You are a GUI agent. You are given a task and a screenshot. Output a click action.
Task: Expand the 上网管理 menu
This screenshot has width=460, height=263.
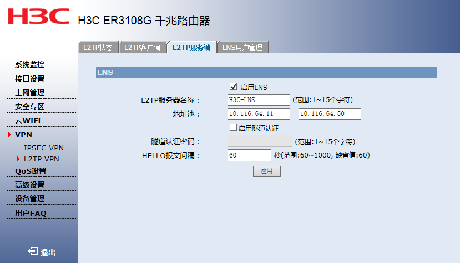pos(29,93)
